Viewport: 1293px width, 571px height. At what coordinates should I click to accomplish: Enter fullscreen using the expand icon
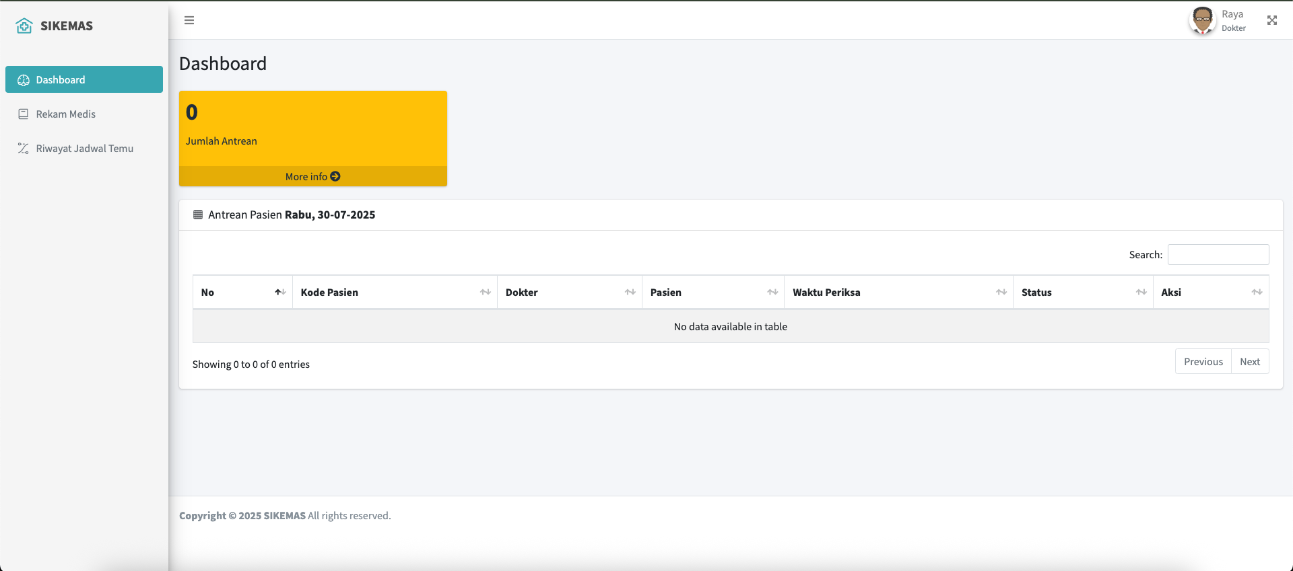1271,20
